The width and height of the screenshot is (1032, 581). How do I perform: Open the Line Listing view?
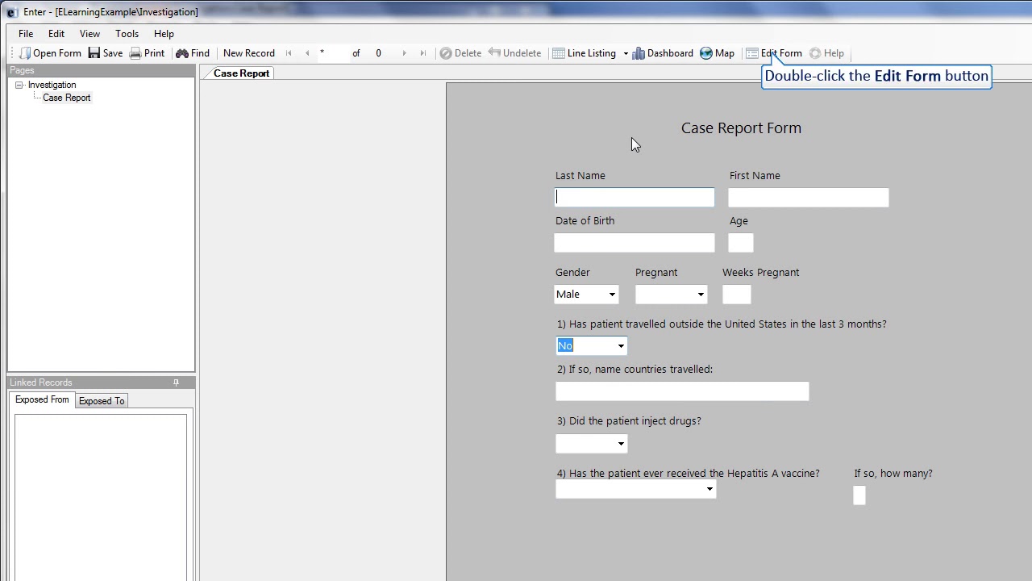[x=585, y=53]
